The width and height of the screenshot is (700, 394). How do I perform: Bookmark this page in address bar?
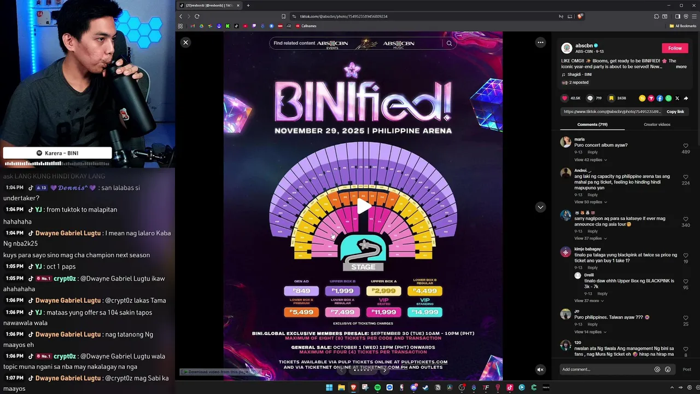(x=283, y=16)
